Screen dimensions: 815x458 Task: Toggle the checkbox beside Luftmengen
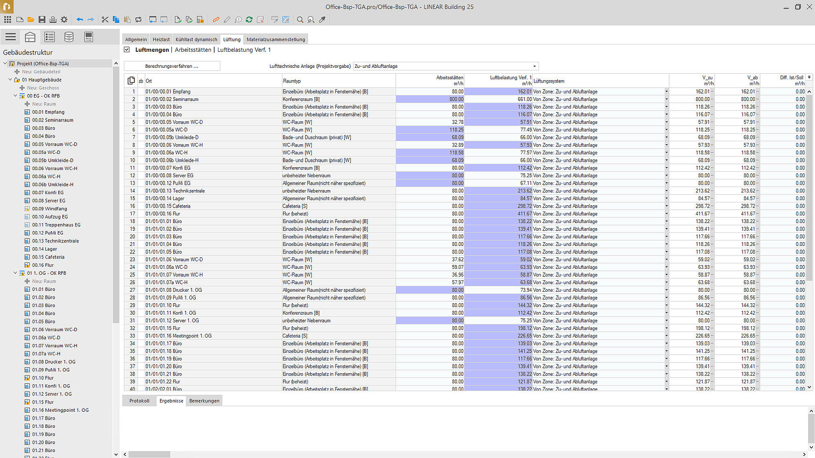(127, 49)
